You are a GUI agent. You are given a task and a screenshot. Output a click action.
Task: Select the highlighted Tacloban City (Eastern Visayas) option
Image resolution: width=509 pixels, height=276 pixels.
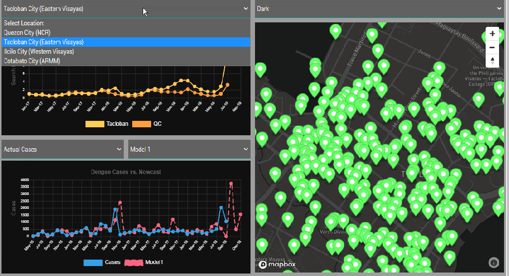point(44,42)
